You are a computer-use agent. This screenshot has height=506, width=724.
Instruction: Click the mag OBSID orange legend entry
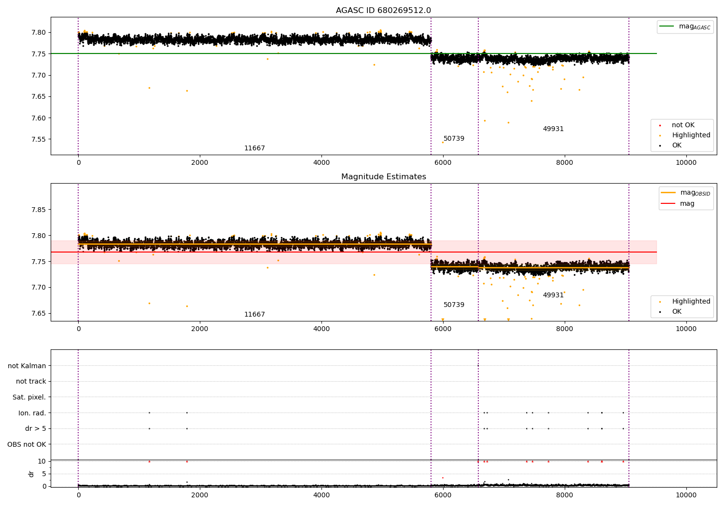coord(686,193)
